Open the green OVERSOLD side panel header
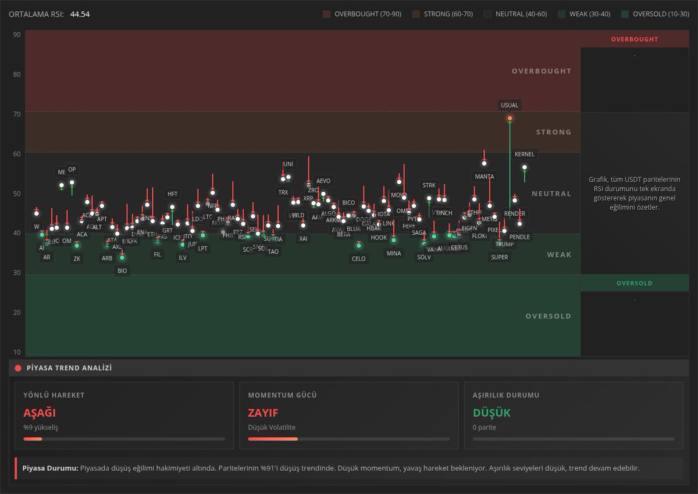The width and height of the screenshot is (698, 494). (x=635, y=283)
